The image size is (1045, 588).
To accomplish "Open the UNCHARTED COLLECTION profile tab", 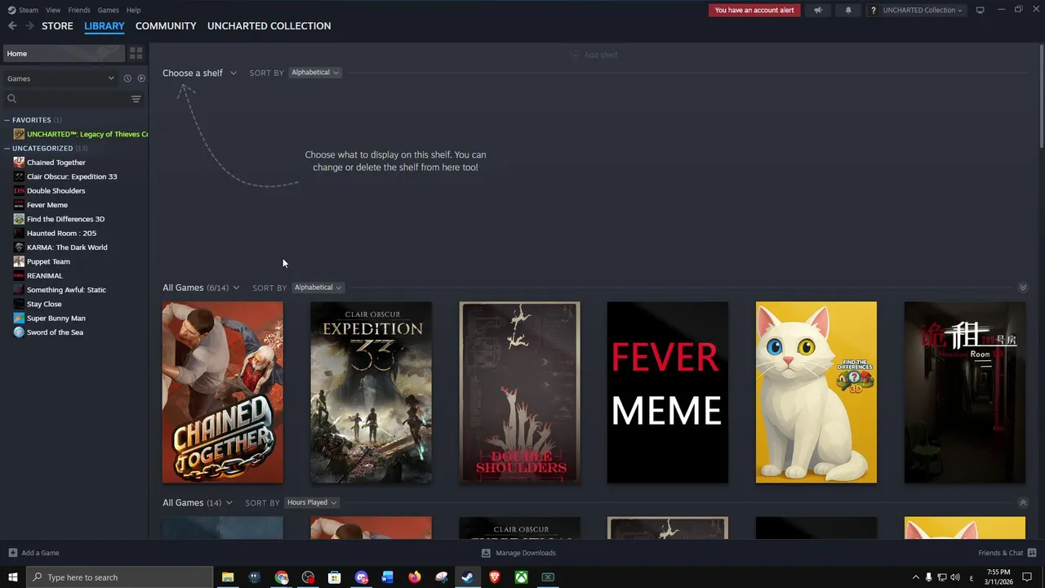I will pos(269,26).
